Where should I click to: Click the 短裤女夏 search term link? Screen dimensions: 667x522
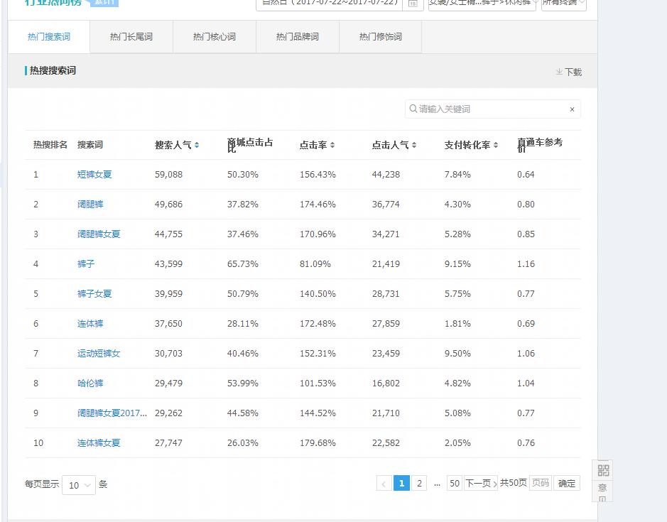coord(94,175)
